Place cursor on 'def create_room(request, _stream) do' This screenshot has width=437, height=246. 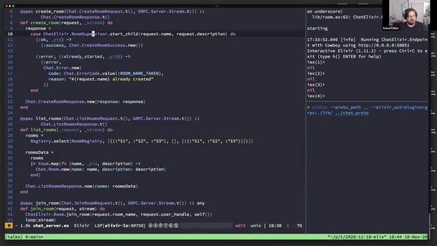tap(66, 23)
